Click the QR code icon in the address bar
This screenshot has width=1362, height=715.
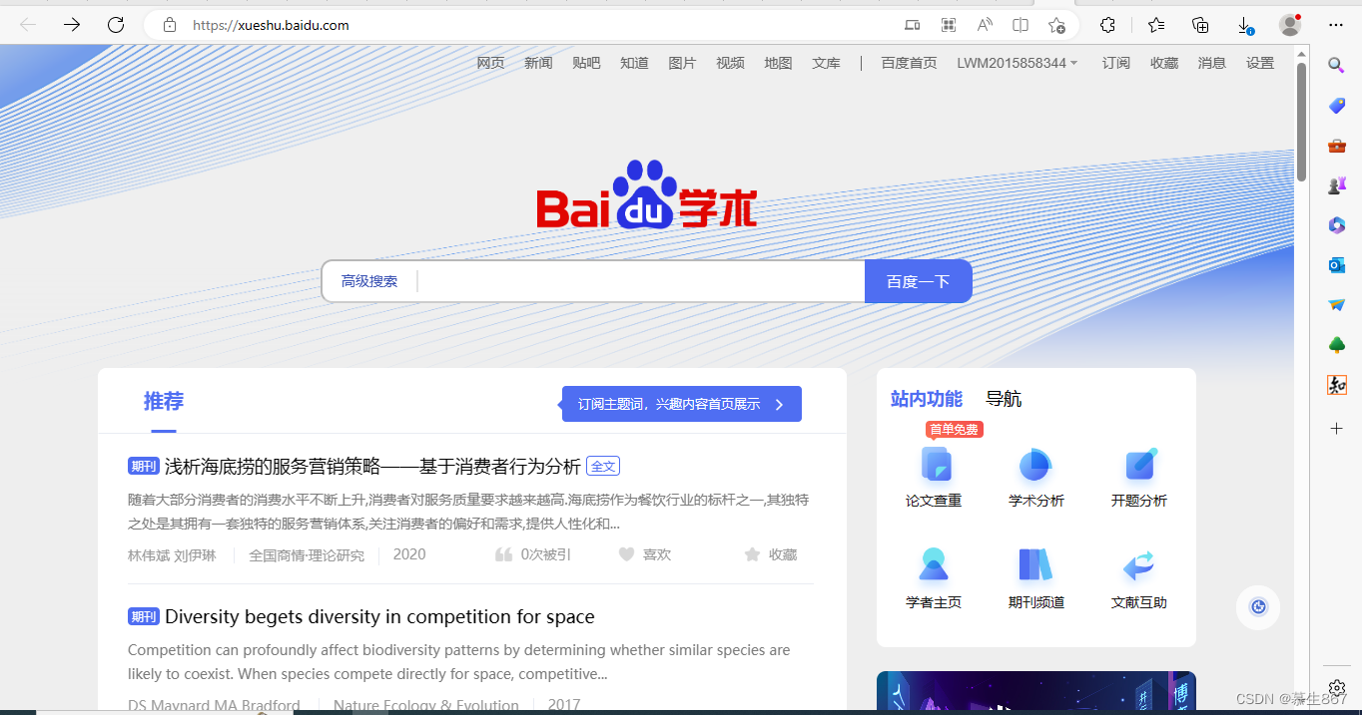(949, 25)
